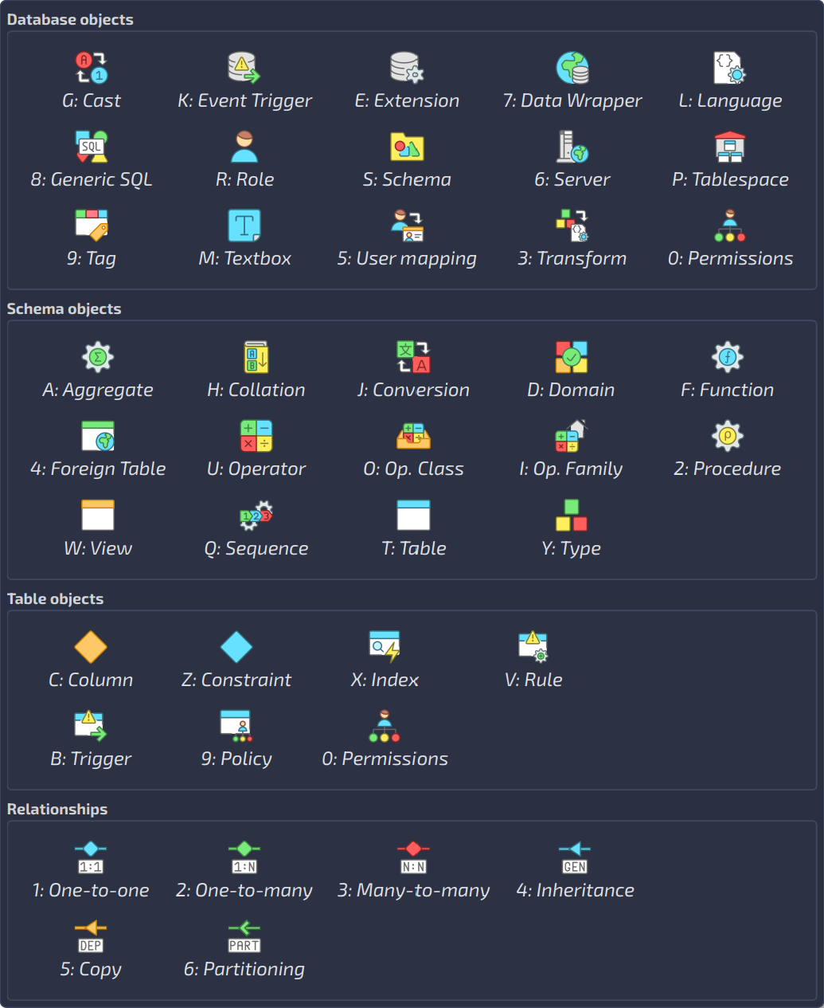Click the Schema object icon
This screenshot has height=1008, width=824.
pyautogui.click(x=407, y=147)
